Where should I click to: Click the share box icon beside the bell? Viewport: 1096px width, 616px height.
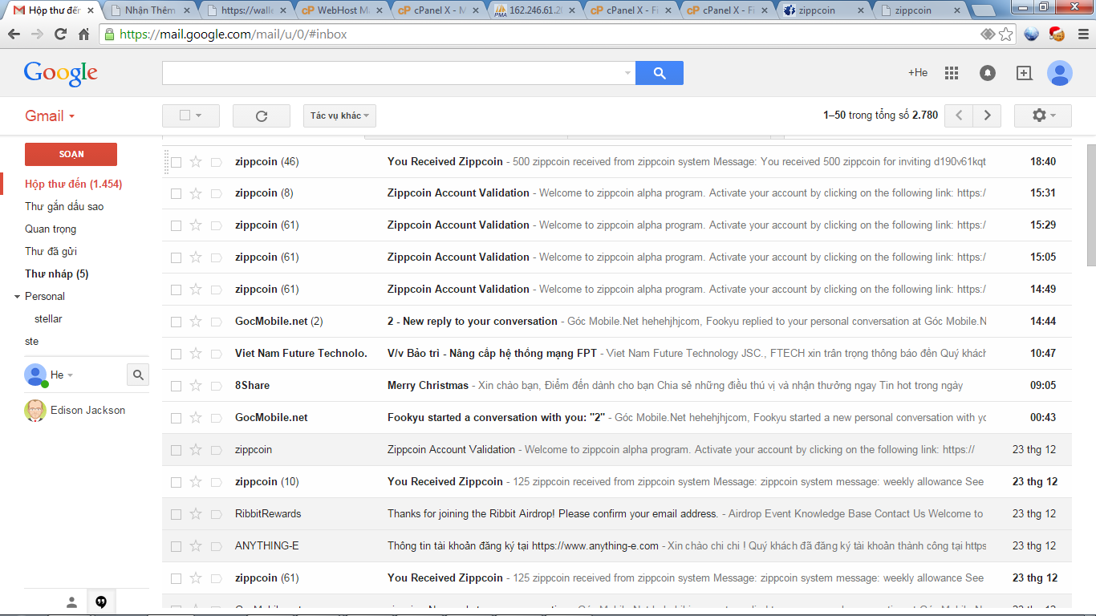[x=1024, y=73]
